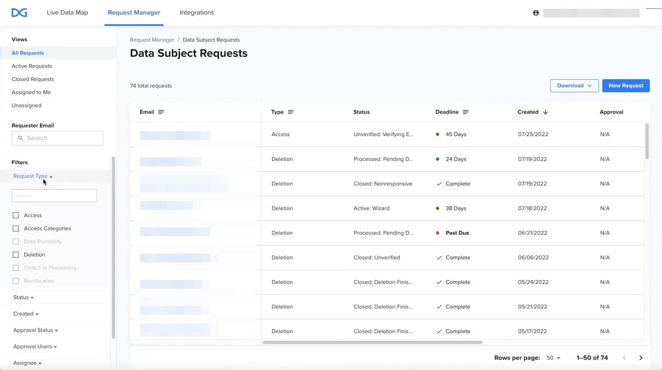Collapse the Request Type filter
662x370 pixels.
click(x=33, y=176)
